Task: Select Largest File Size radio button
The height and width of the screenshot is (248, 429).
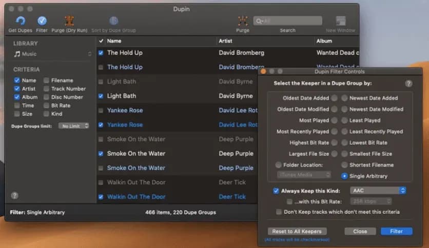Action: [334, 154]
